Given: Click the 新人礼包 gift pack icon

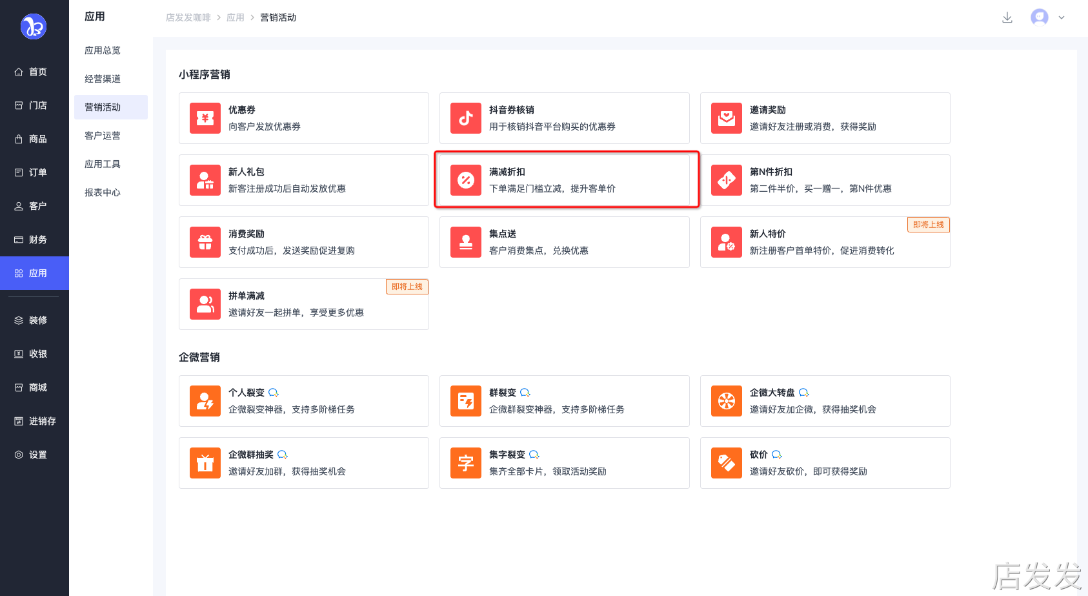Looking at the screenshot, I should [x=205, y=180].
